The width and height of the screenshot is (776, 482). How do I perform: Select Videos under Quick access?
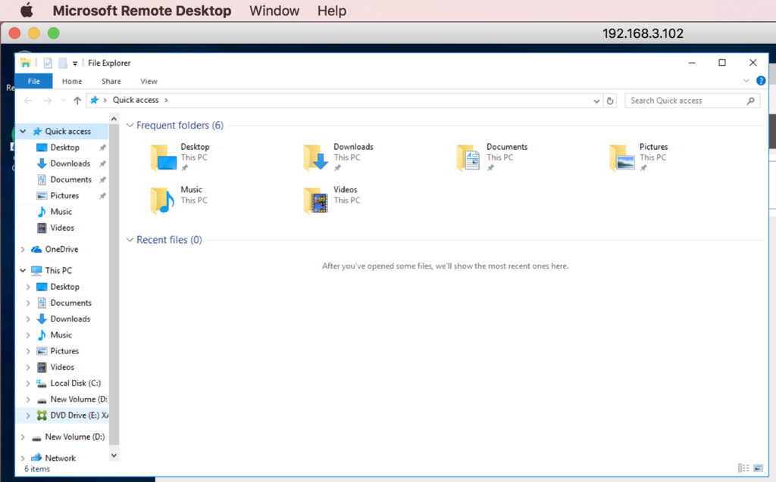[62, 228]
